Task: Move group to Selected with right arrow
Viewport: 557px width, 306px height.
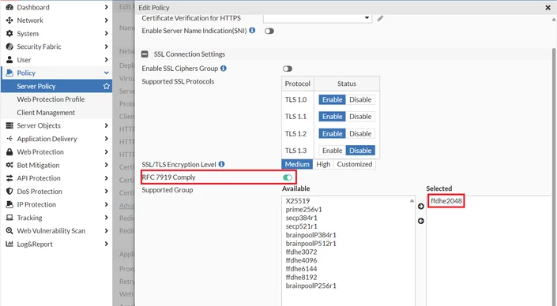Action: (x=421, y=207)
